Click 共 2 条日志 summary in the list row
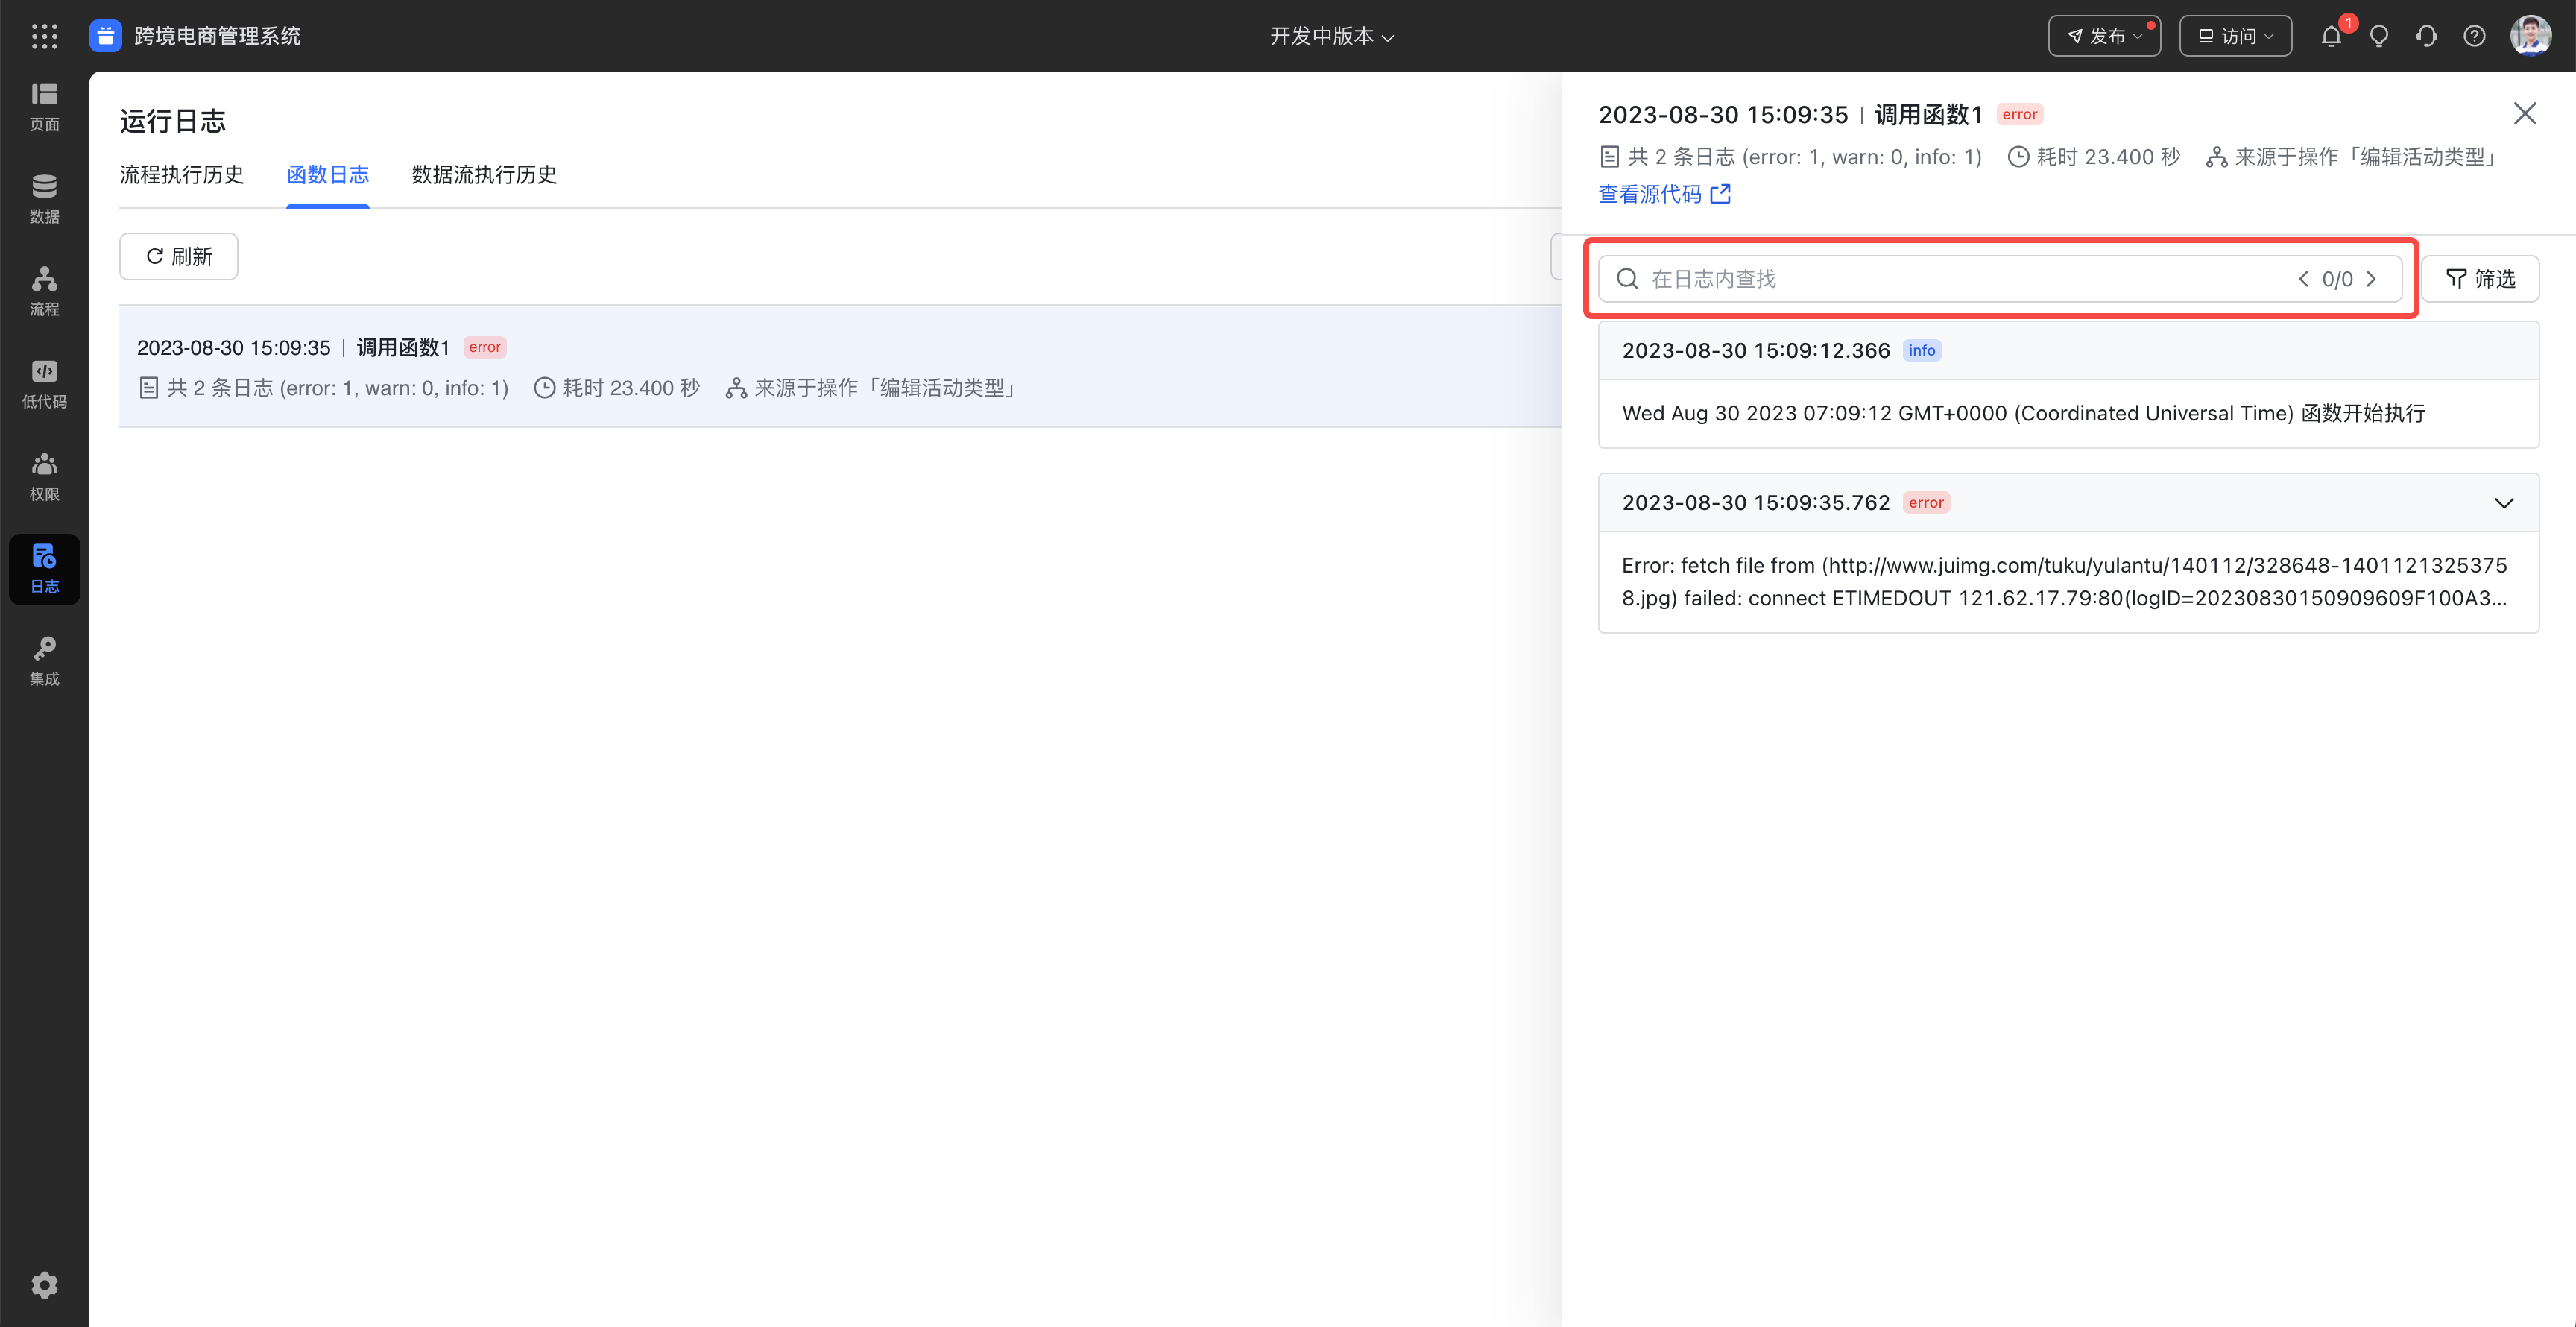 pos(323,388)
